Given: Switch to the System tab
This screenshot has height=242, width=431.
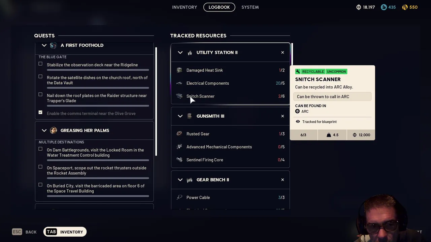Looking at the screenshot, I should point(250,7).
